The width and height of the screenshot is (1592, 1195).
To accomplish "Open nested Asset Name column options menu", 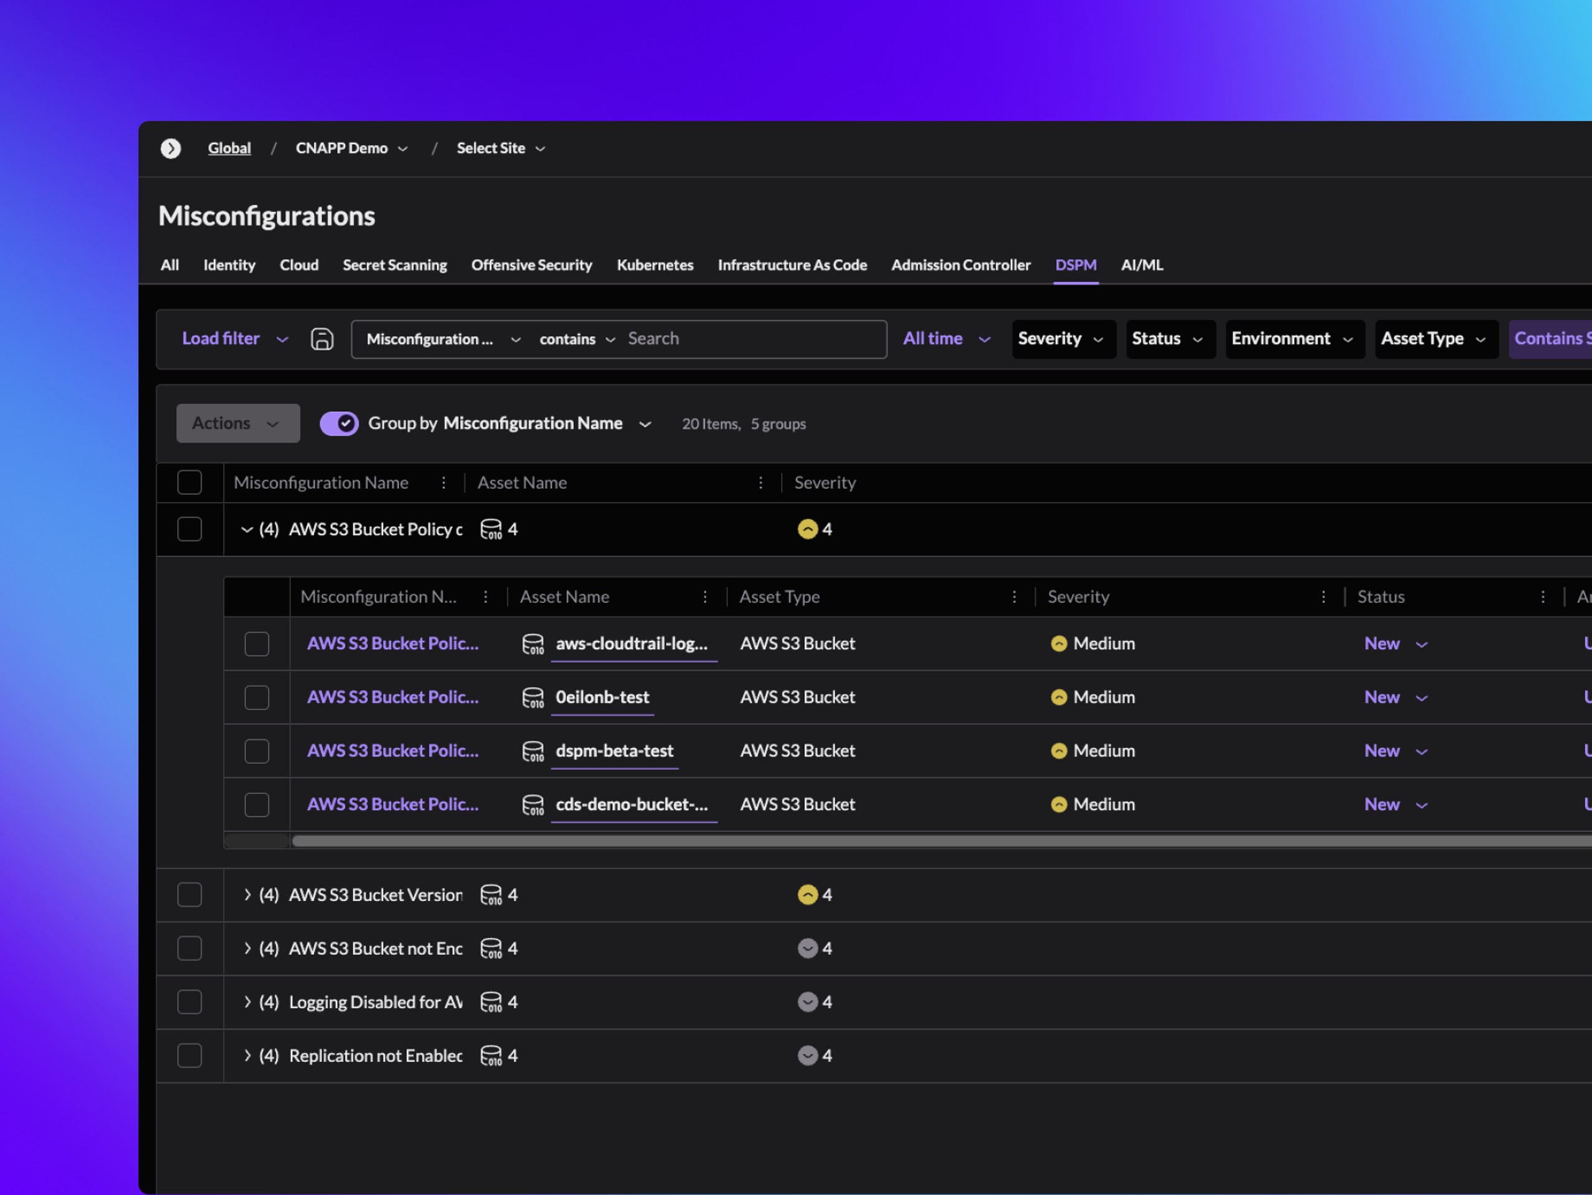I will [705, 597].
